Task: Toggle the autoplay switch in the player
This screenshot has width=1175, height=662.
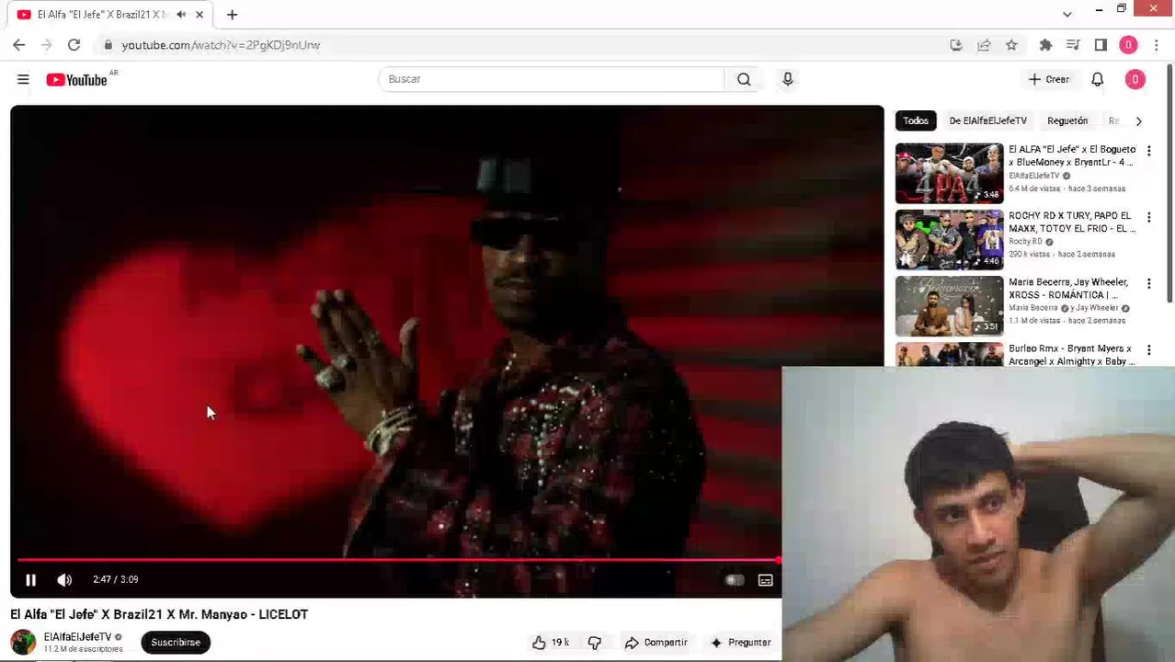Action: coord(734,580)
